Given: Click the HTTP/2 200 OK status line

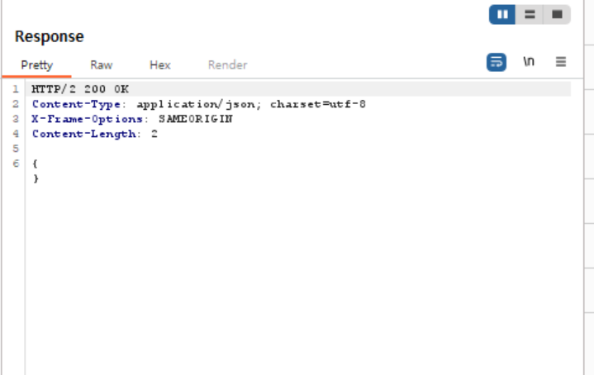Looking at the screenshot, I should (80, 89).
